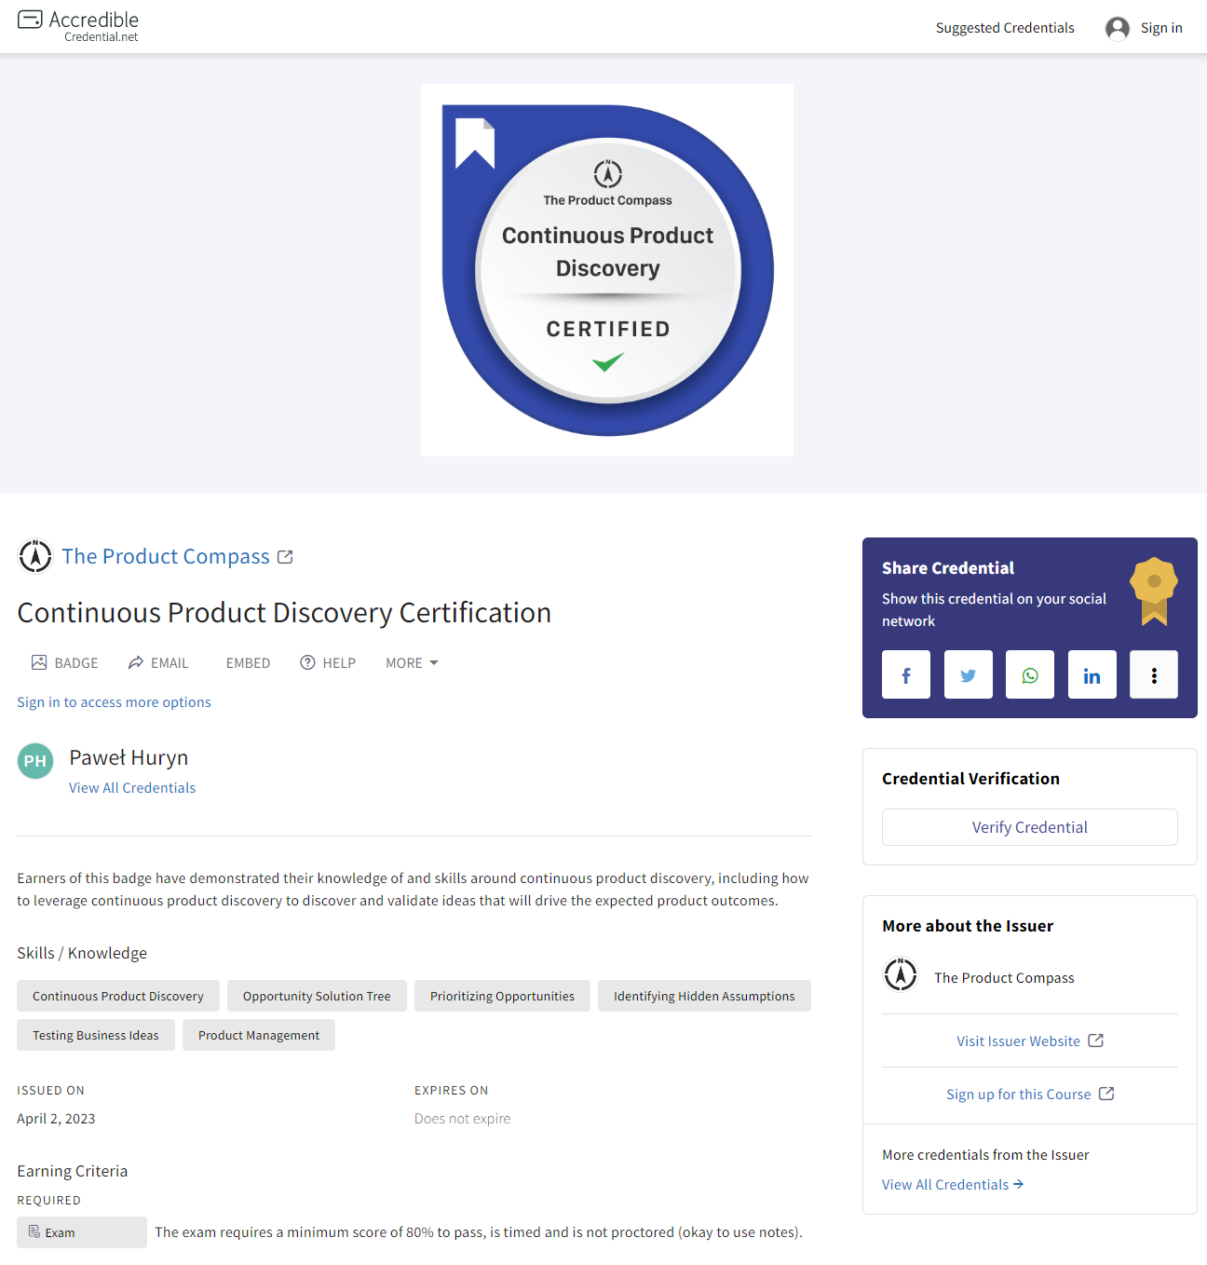Open Suggested Credentials in the header

pos(1005,28)
